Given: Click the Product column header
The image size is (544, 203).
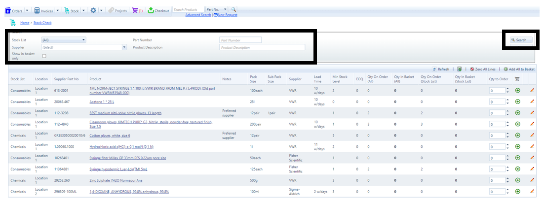Looking at the screenshot, I should tap(95, 79).
